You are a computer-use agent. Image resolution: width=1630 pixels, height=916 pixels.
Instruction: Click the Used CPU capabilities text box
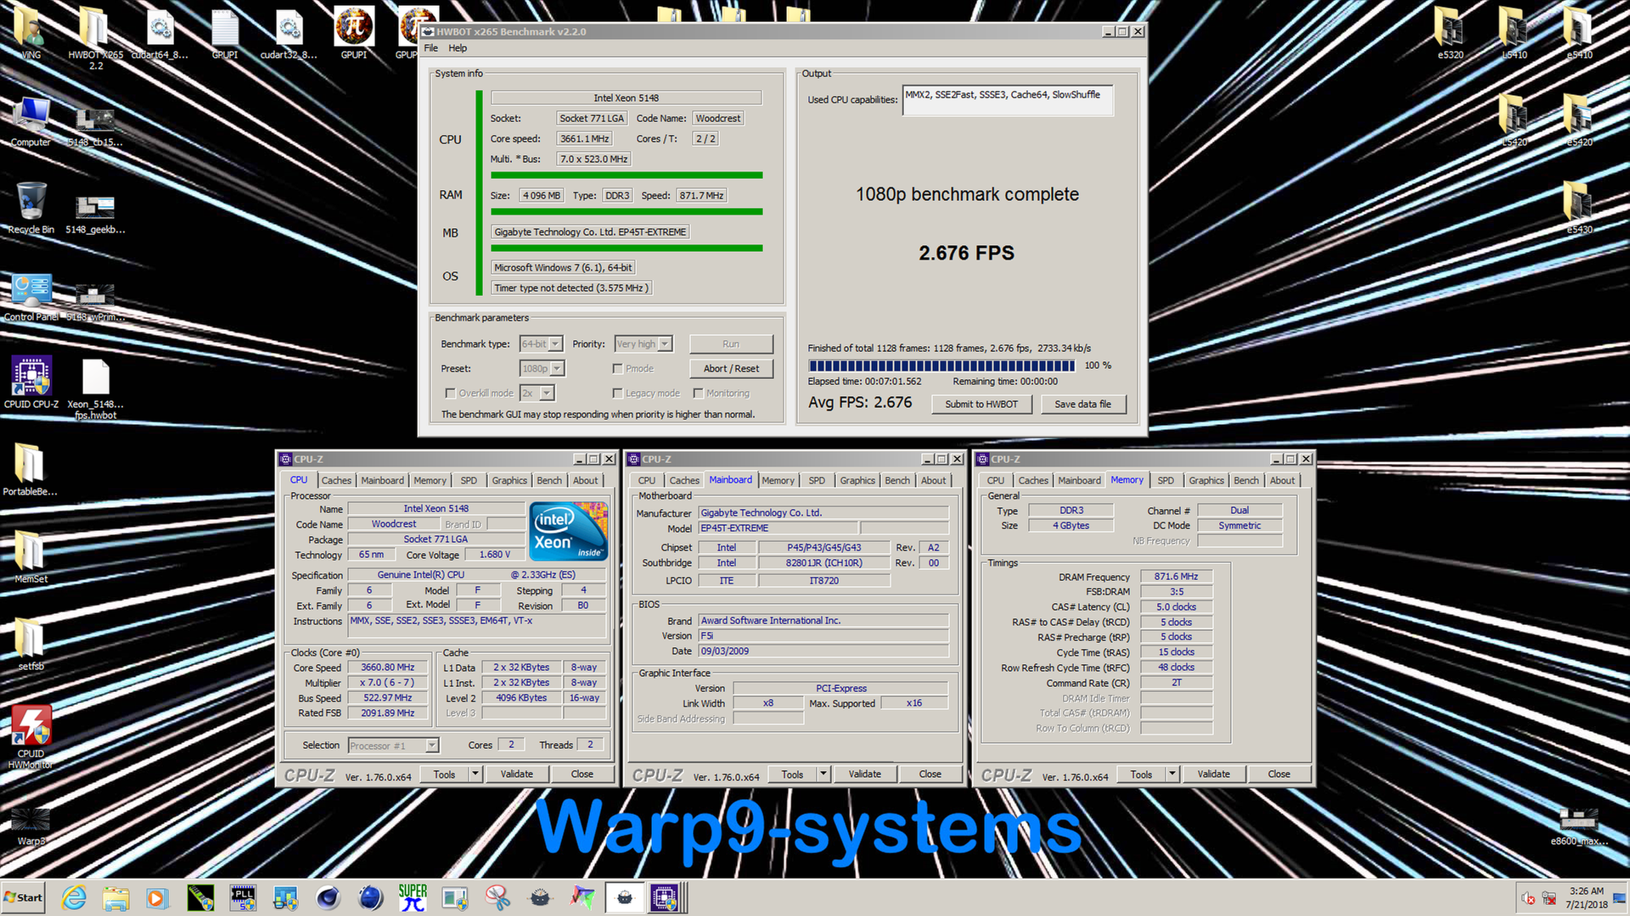(1007, 100)
